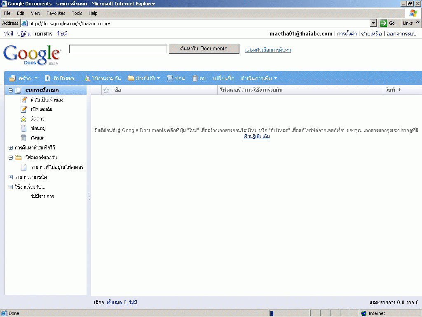Open the Tools menu in the menu bar
422x317 pixels.
77,13
